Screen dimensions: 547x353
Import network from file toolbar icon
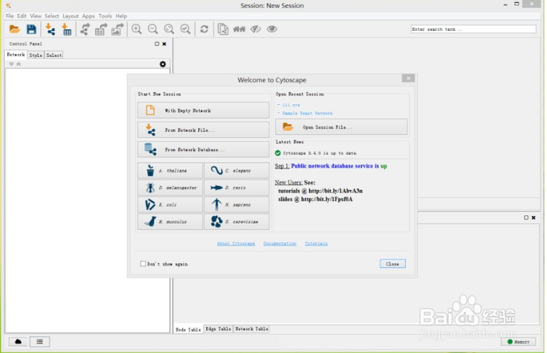[x=50, y=29]
